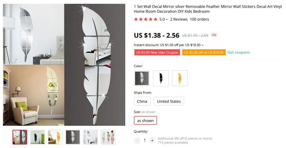The image size is (286, 148).
Task: Select United States as shipping origin
Action: coord(169,101)
